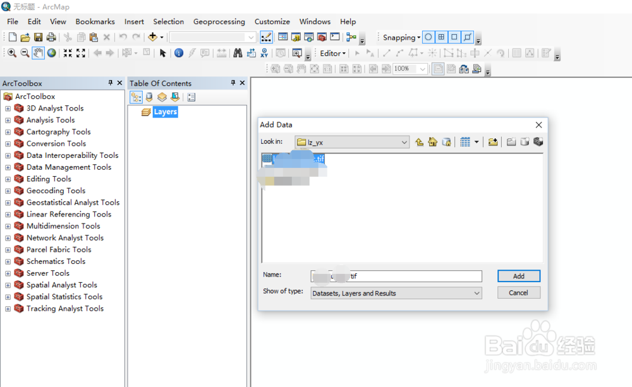Open Go To XY tool
Viewport: 632px width, 387px height.
264,53
